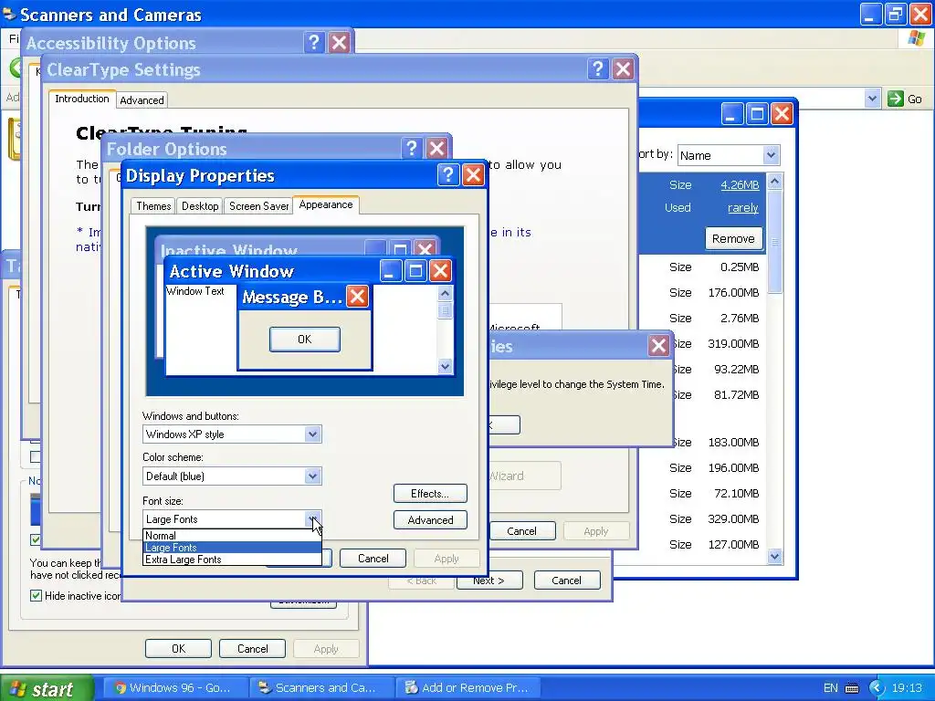Open the Sort by Name dropdown
935x701 pixels.
click(771, 155)
